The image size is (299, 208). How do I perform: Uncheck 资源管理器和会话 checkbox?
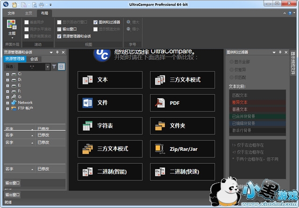point(59,36)
